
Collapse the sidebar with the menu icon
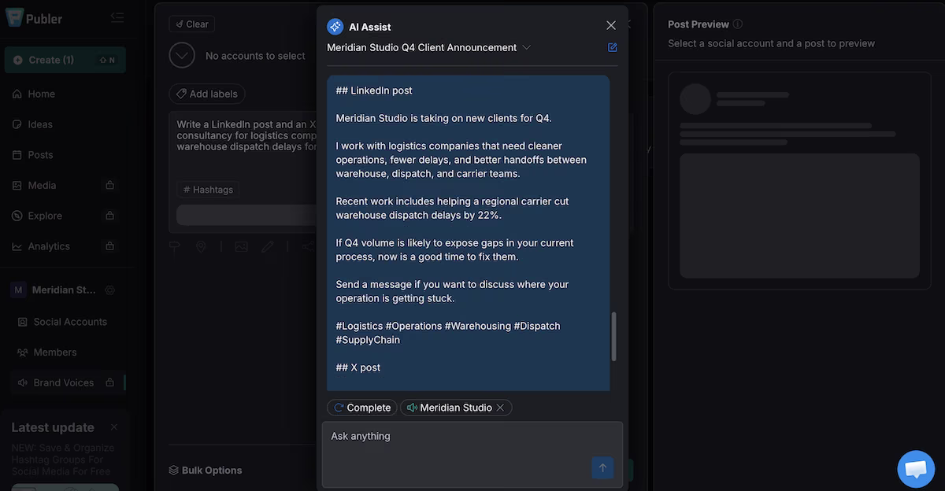pos(117,17)
